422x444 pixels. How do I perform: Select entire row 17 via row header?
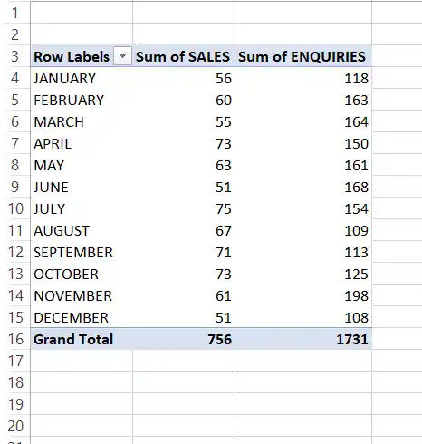tap(15, 361)
